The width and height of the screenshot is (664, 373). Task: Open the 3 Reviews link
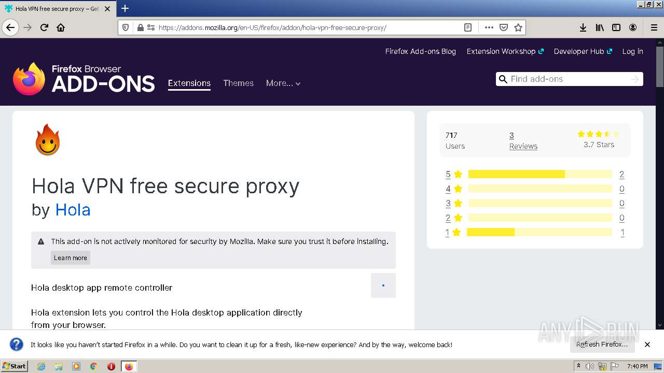[x=523, y=140]
